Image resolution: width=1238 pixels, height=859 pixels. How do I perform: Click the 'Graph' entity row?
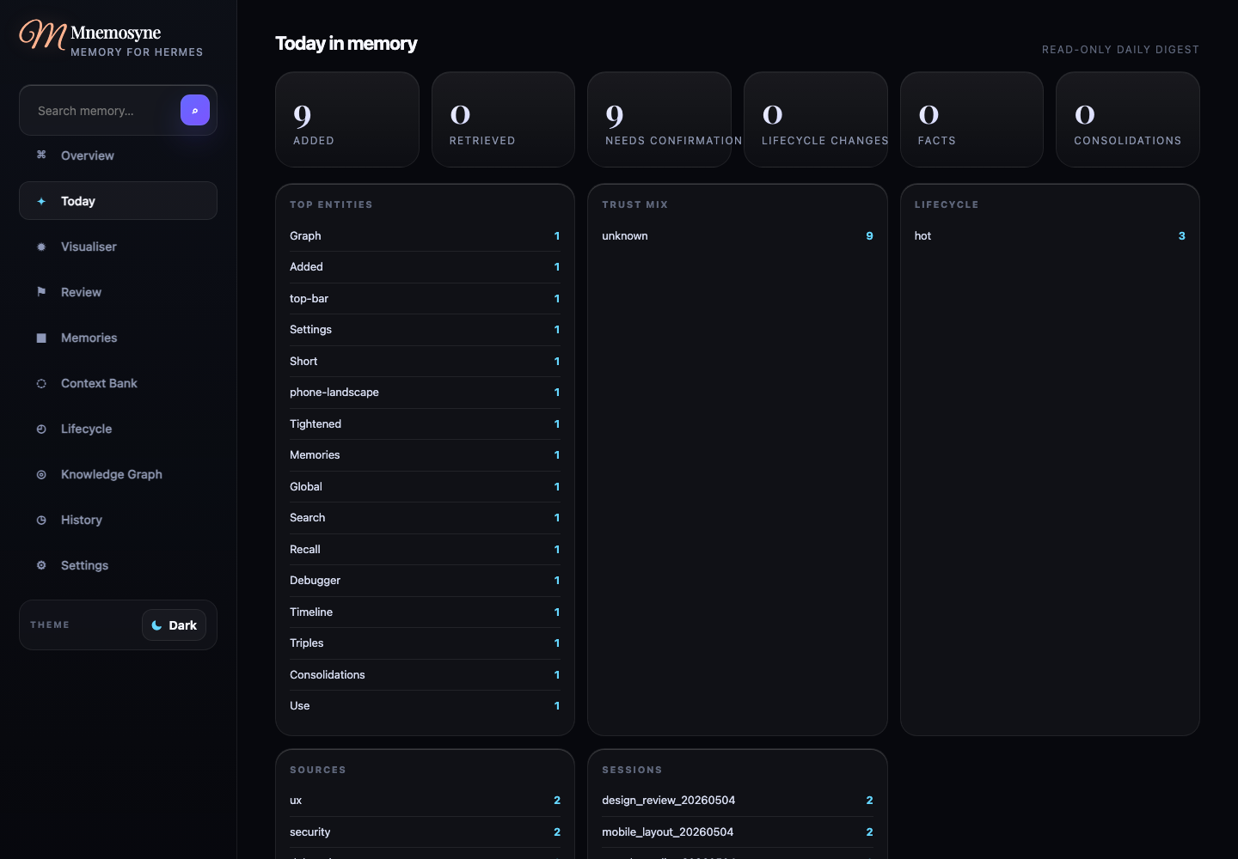(x=425, y=236)
